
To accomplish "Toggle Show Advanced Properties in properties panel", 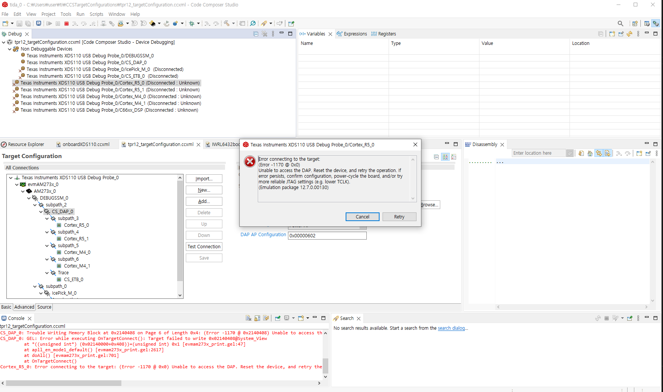I will 445,157.
